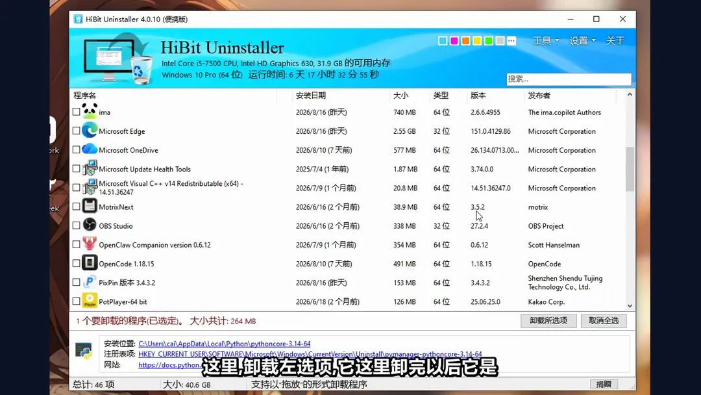Click the OpenCode app icon
The width and height of the screenshot is (701, 395).
90,263
